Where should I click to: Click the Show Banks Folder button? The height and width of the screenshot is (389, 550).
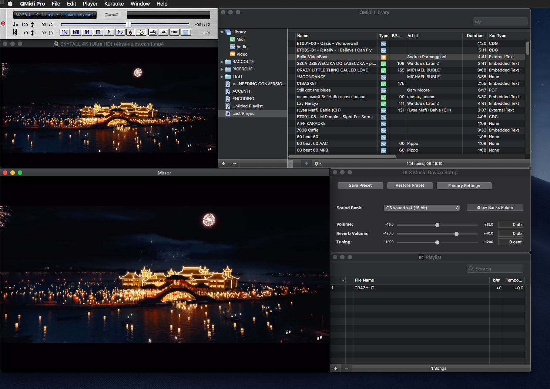point(495,208)
